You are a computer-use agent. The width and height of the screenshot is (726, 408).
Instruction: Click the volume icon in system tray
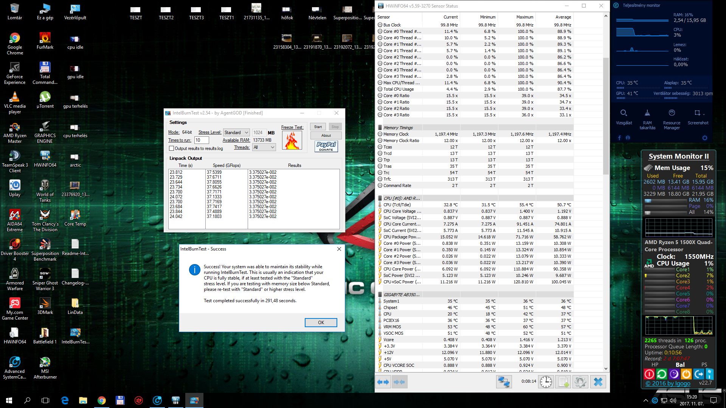673,400
